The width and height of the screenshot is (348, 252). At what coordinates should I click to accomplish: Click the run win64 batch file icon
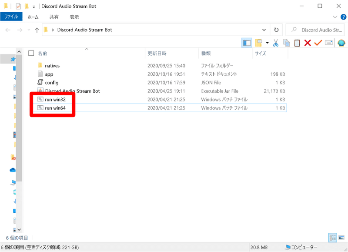click(40, 108)
